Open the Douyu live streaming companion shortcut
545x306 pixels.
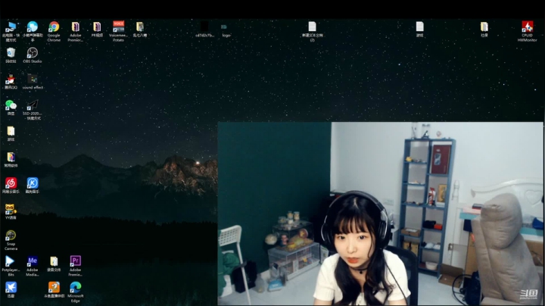[54, 287]
